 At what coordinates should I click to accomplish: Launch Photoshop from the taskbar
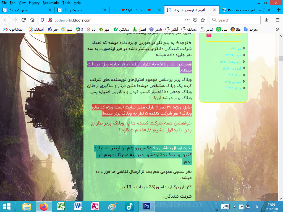[x=146, y=206]
